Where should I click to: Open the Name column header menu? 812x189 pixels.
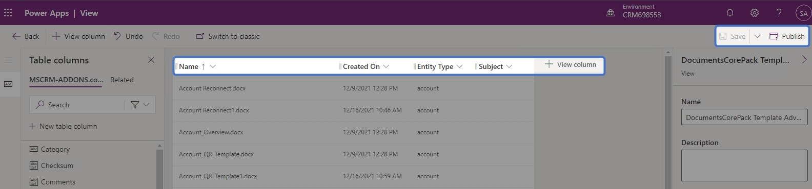(213, 66)
